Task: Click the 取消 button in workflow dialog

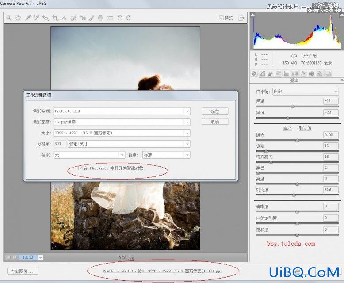Action: pyautogui.click(x=215, y=122)
